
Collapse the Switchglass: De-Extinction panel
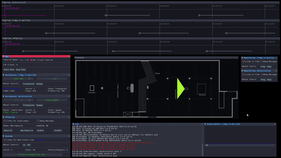click(4, 96)
